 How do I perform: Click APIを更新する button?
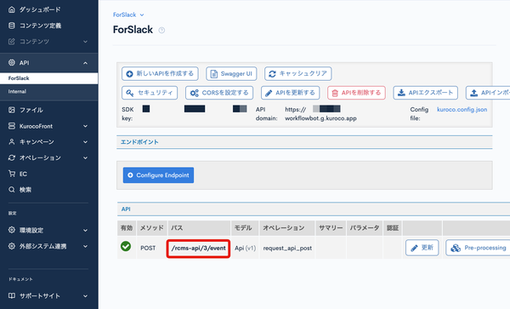291,93
